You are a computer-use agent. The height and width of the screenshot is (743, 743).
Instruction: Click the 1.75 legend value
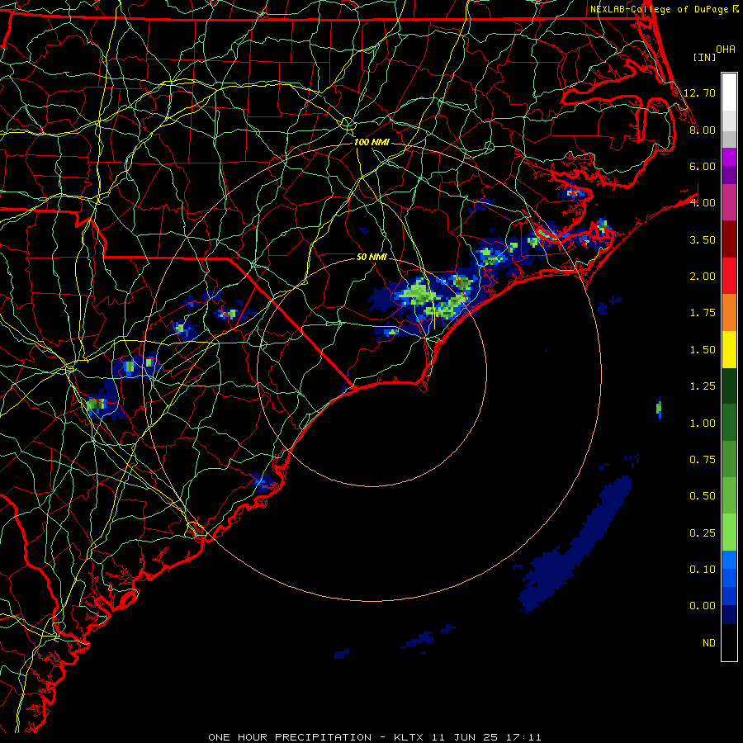pos(703,313)
